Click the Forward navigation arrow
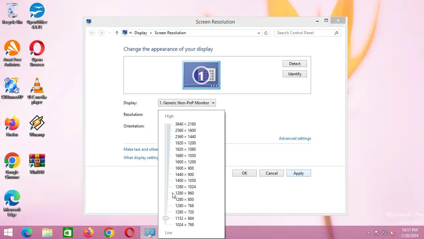The height and width of the screenshot is (239, 424). (x=101, y=33)
